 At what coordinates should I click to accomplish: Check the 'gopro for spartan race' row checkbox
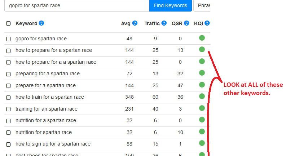point(8,39)
